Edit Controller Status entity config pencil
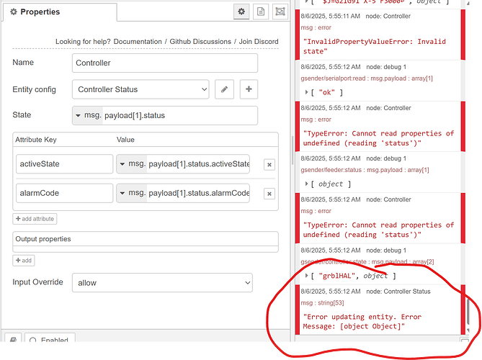 224,89
